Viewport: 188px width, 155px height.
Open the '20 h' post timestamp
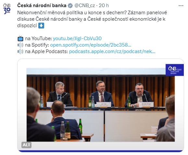coord(104,6)
